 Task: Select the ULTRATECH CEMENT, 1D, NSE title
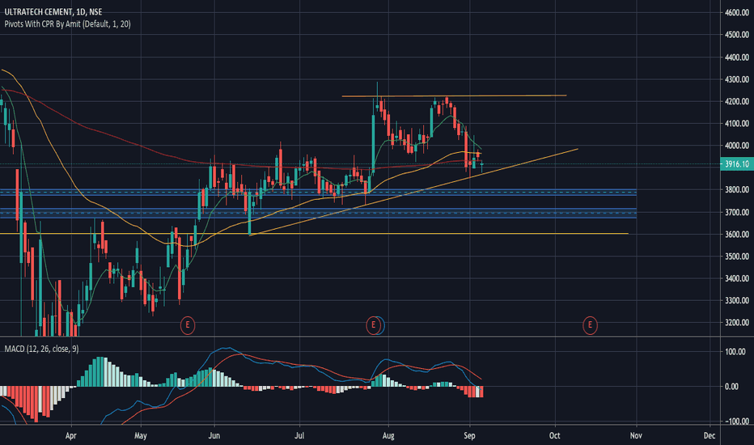tap(53, 11)
